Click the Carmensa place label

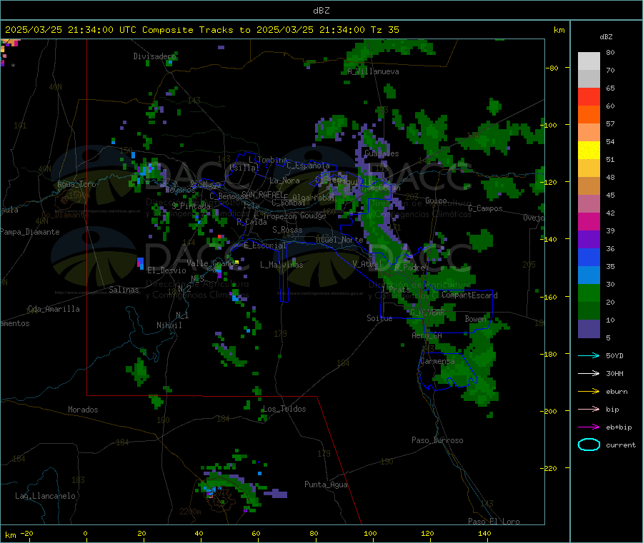tap(437, 361)
